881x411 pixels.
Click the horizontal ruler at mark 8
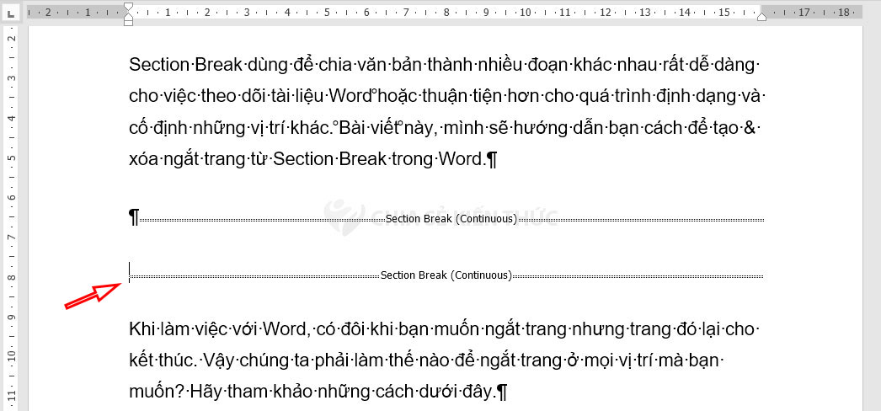446,12
